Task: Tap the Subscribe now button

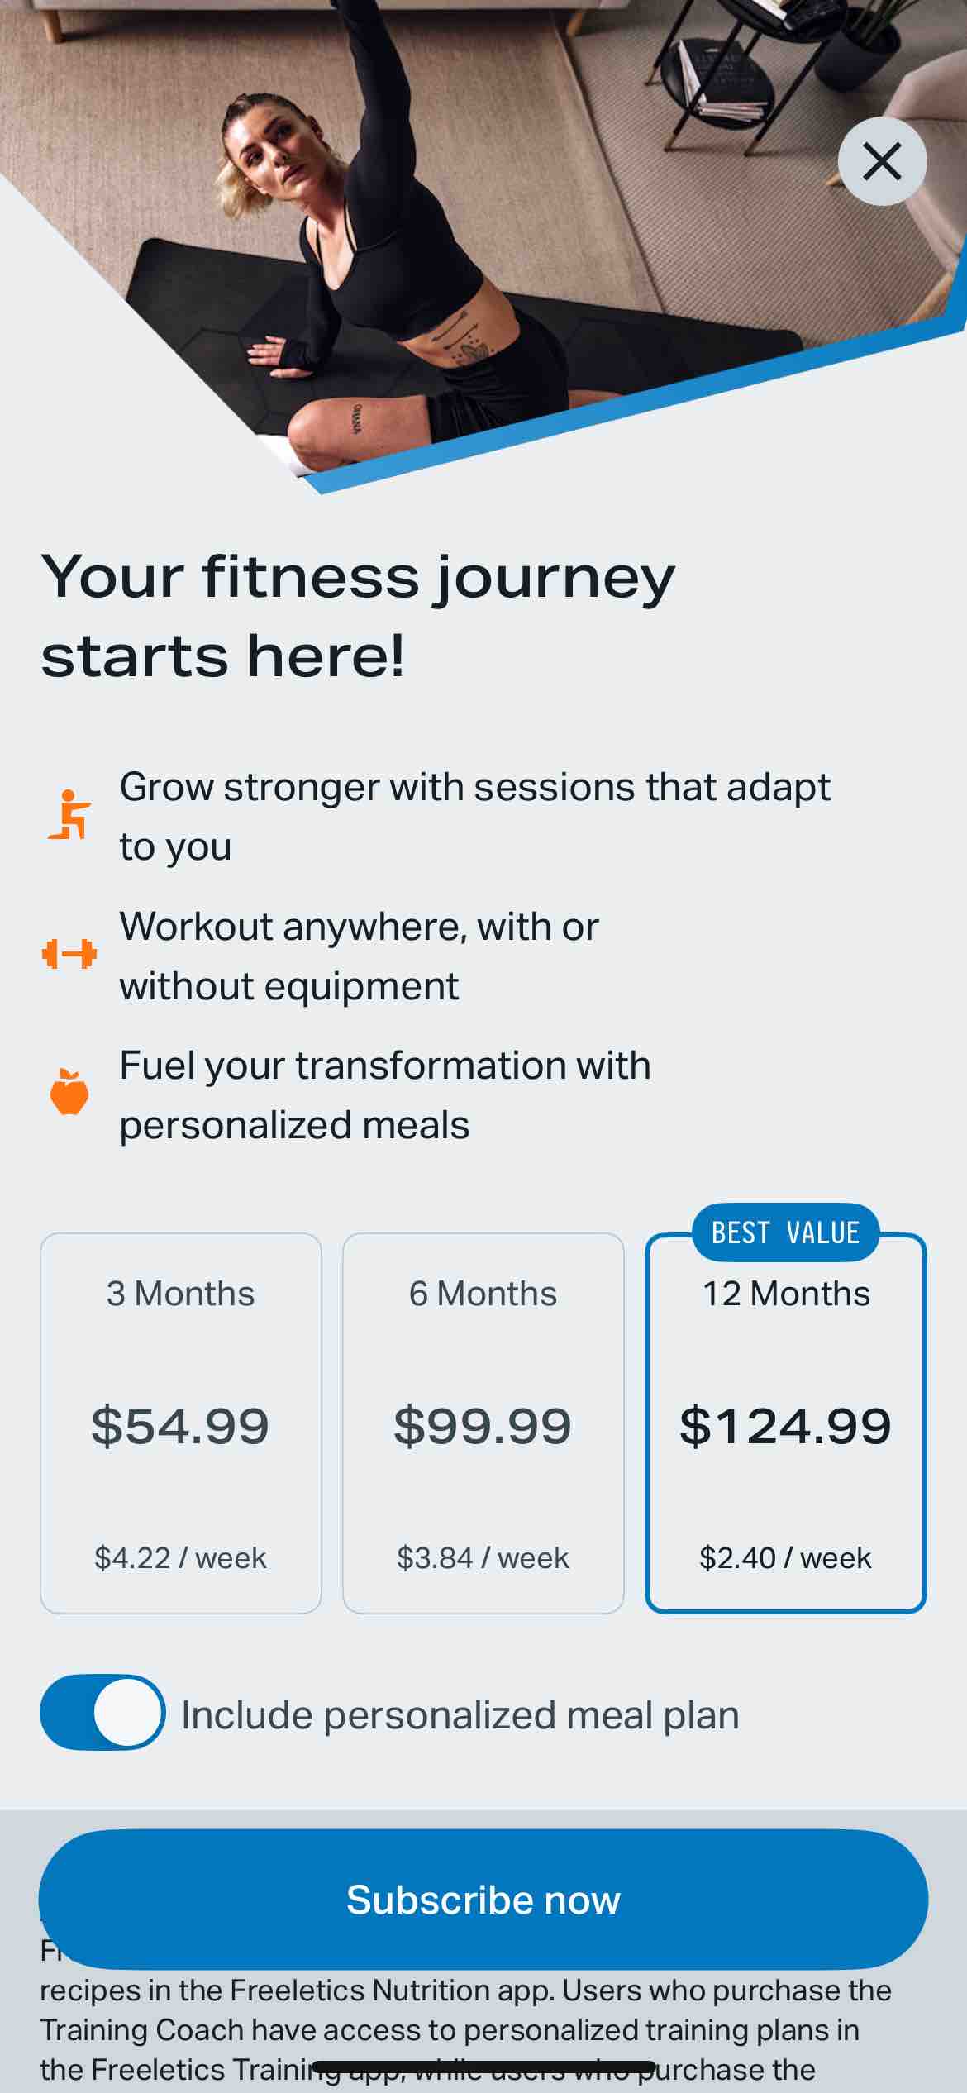Action: 483,1899
